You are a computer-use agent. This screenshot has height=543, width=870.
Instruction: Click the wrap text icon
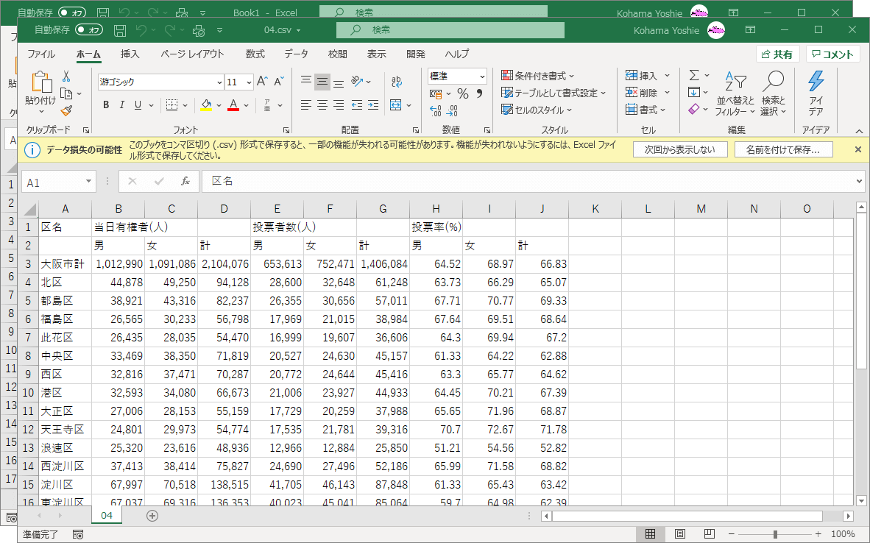pyautogui.click(x=397, y=82)
